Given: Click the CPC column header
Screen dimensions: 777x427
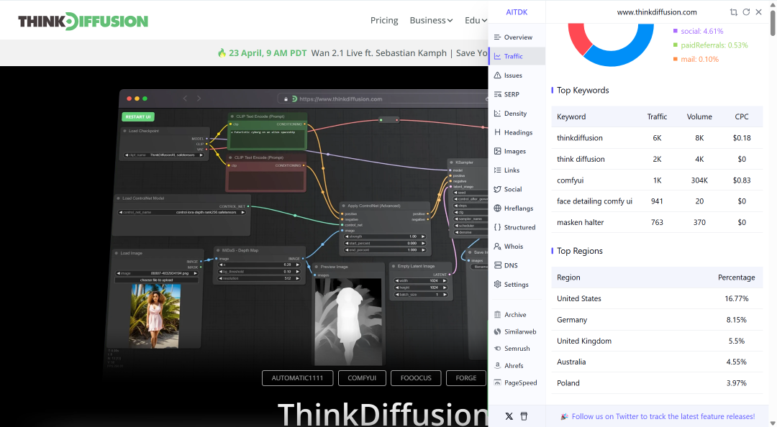Looking at the screenshot, I should tap(741, 117).
